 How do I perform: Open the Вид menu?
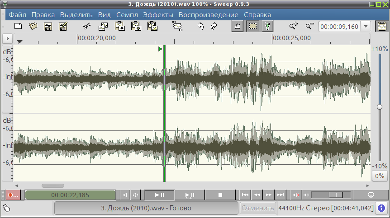tap(104, 15)
